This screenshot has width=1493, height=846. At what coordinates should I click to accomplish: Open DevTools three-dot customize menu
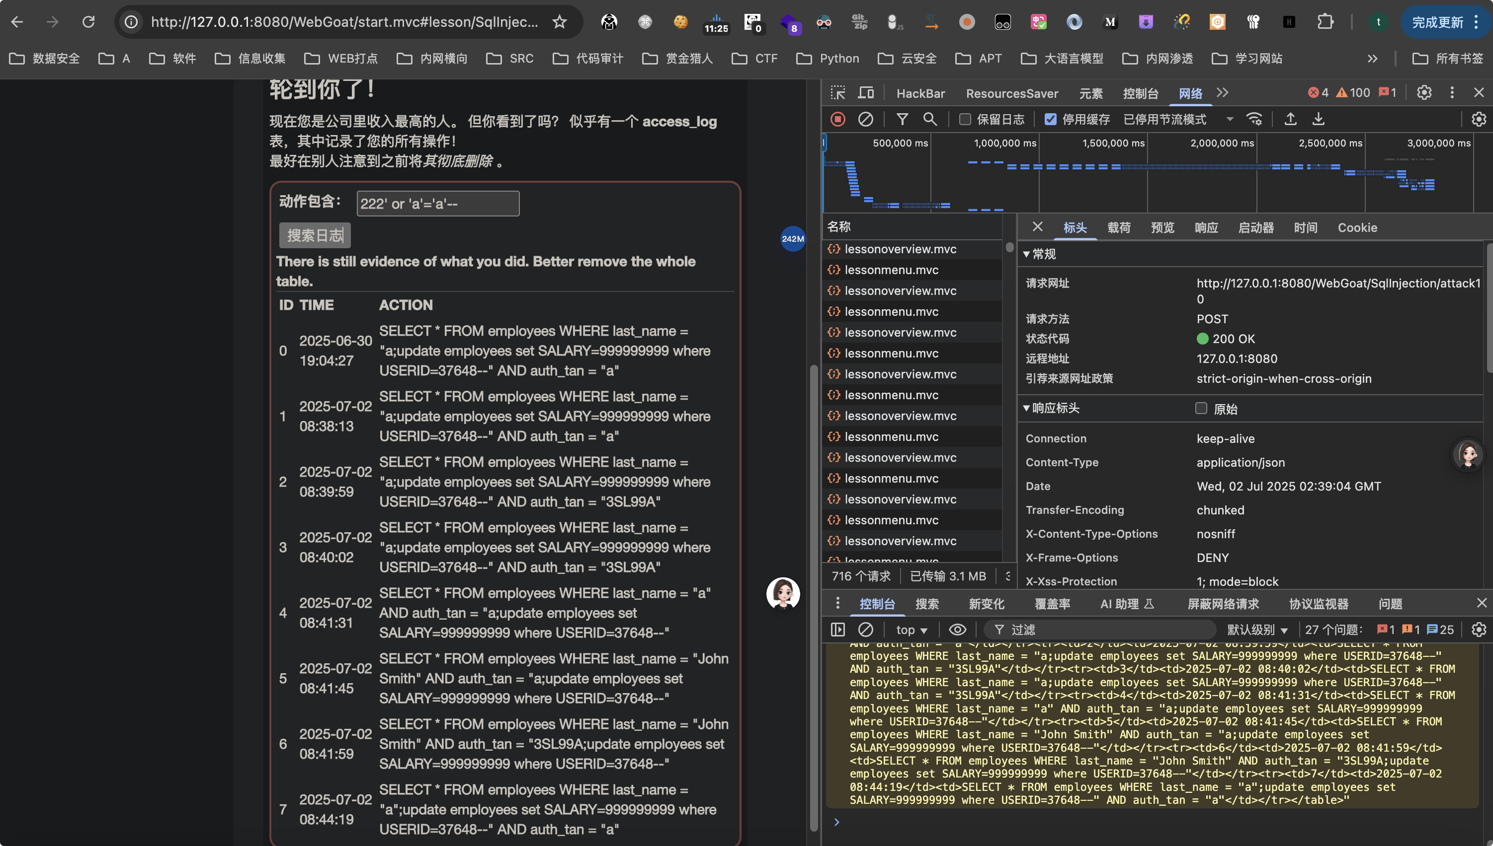1452,93
